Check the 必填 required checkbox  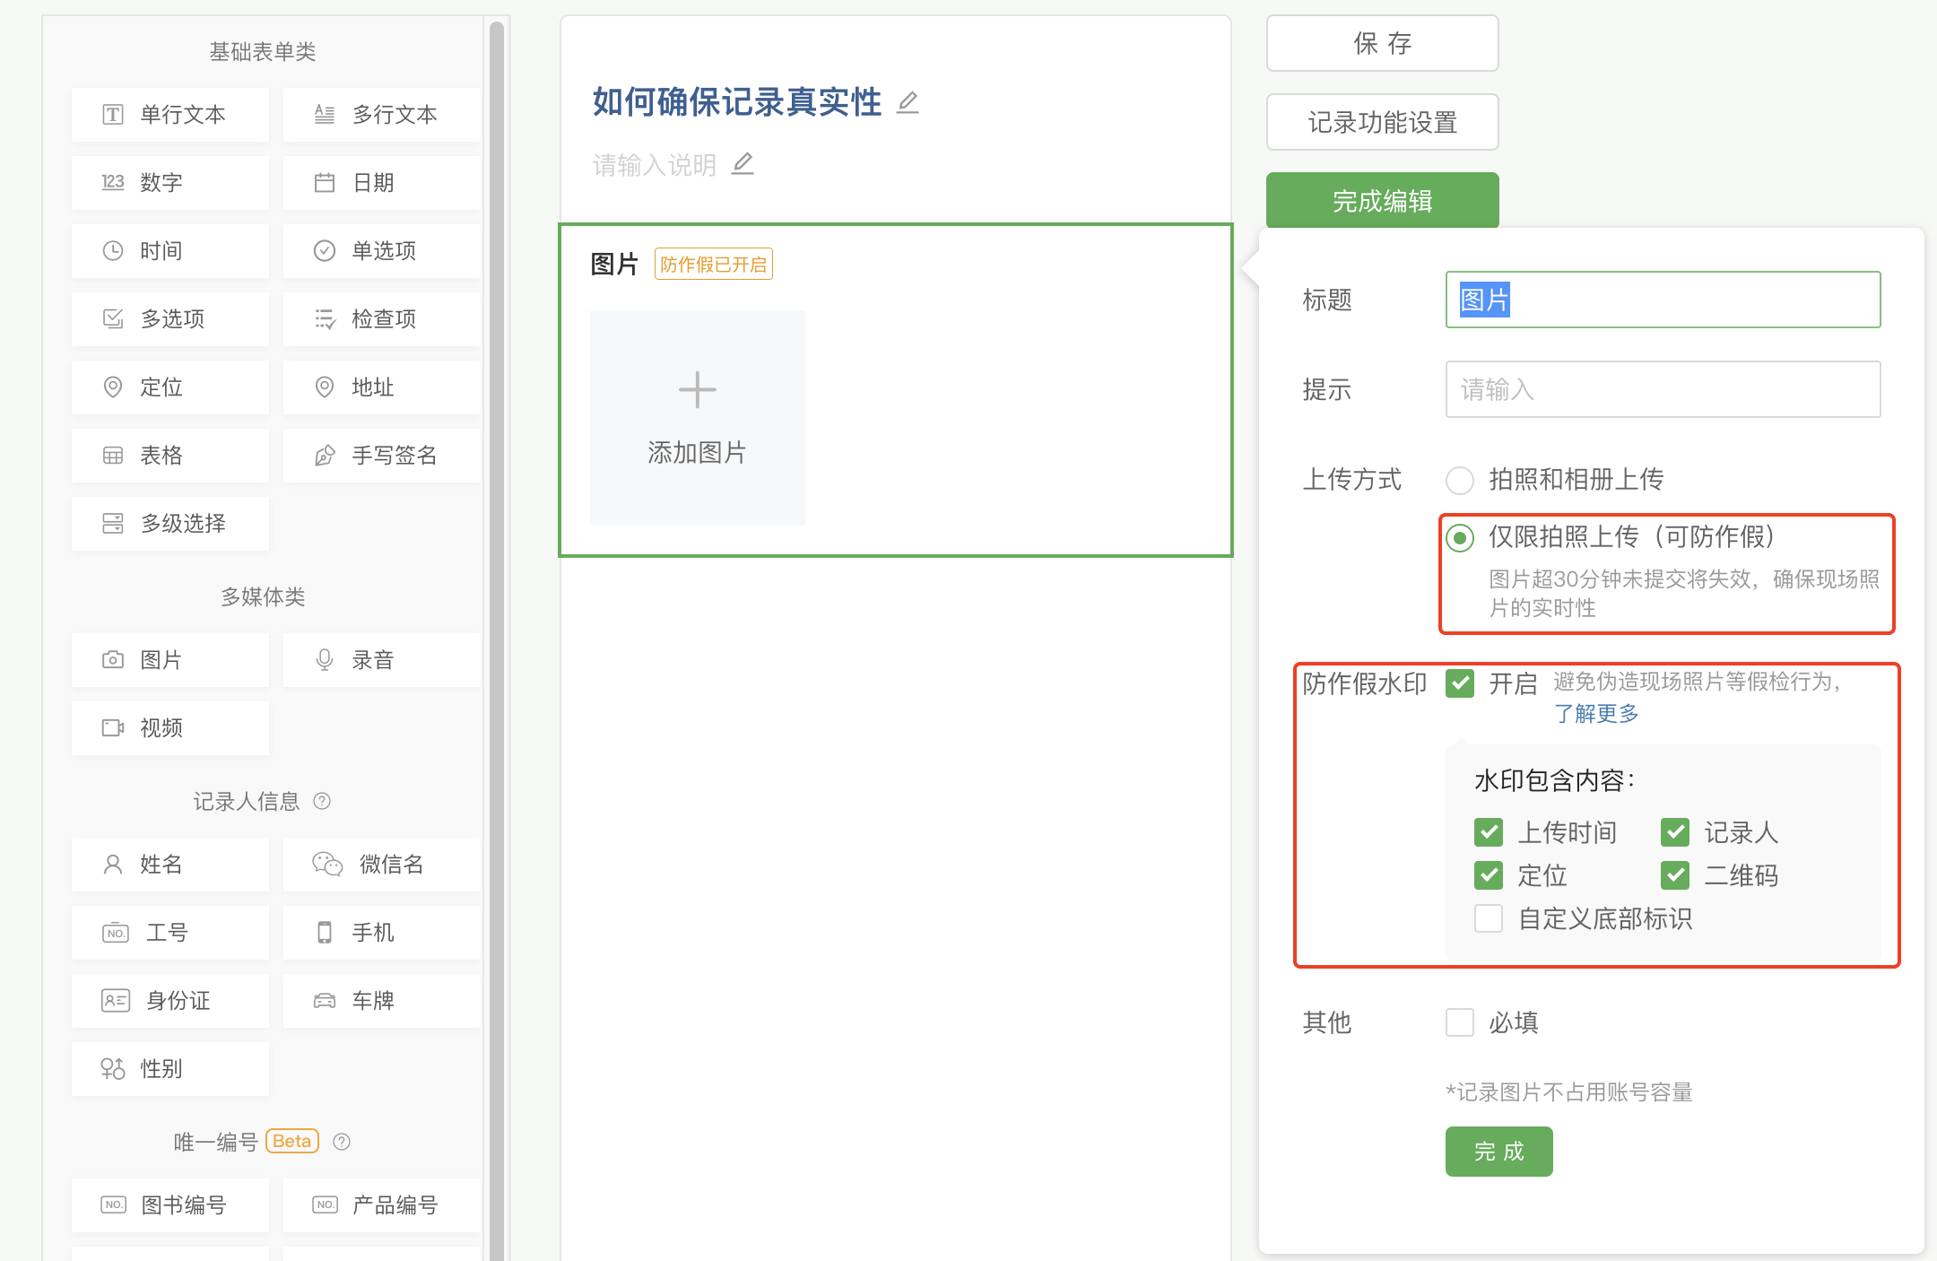[x=1460, y=1022]
